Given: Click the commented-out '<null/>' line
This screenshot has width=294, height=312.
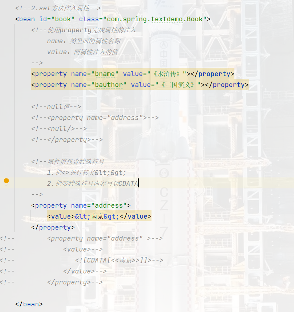Looking at the screenshot, I should tap(59, 129).
